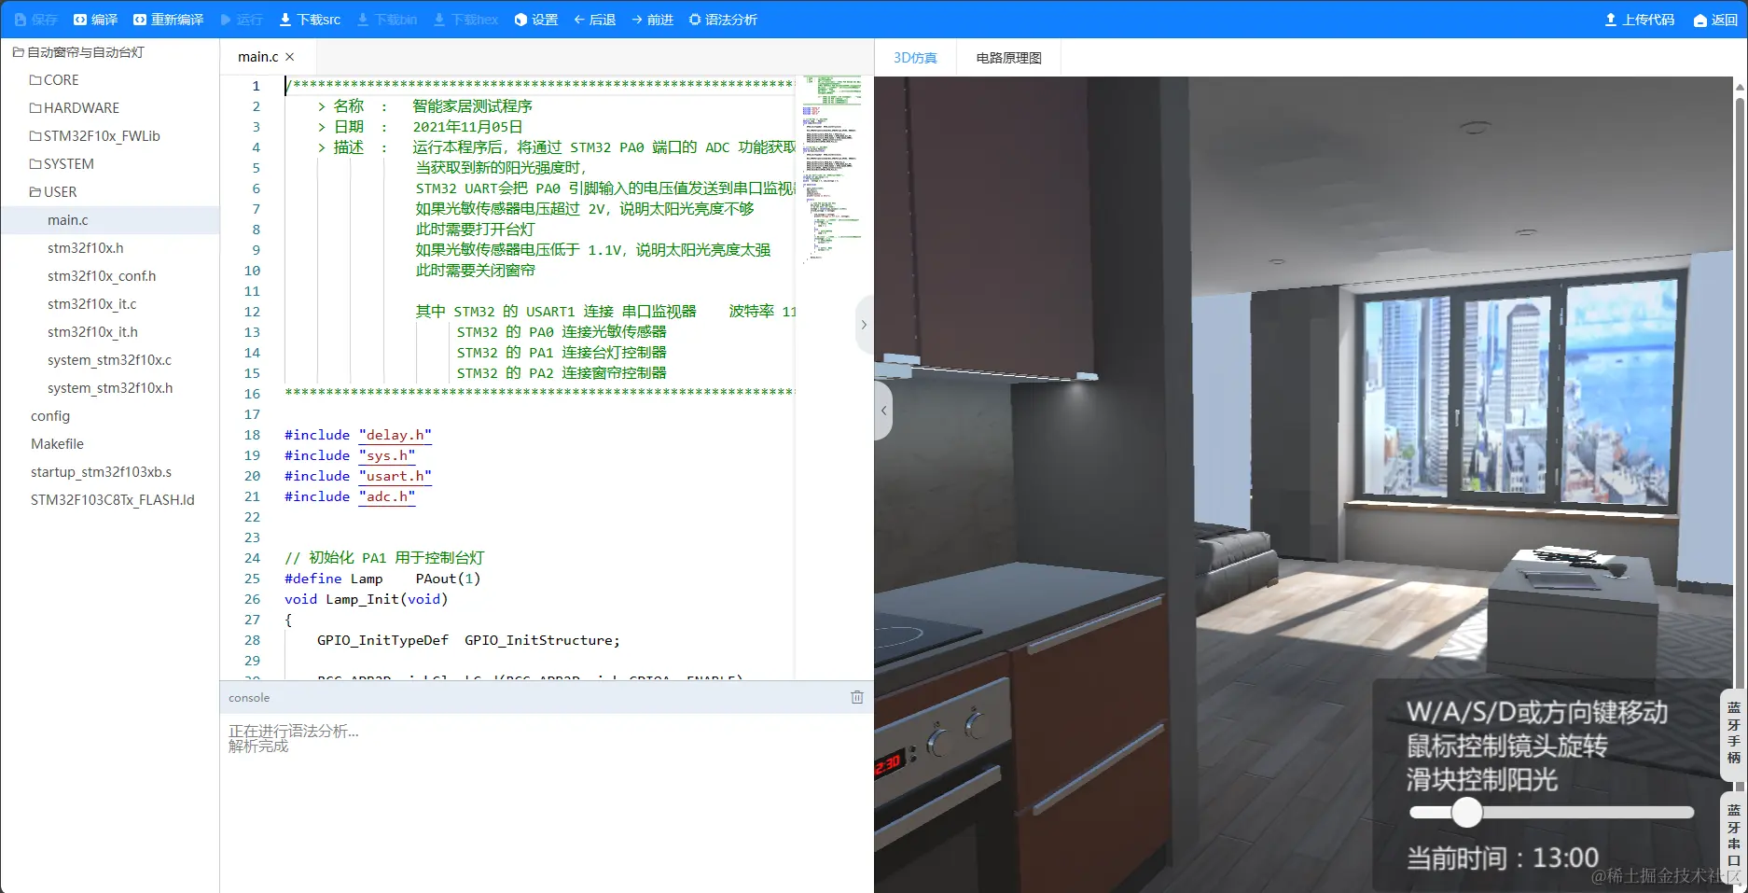The width and height of the screenshot is (1748, 893).
Task: Click Lamp_Init function name in code
Action: (x=362, y=599)
